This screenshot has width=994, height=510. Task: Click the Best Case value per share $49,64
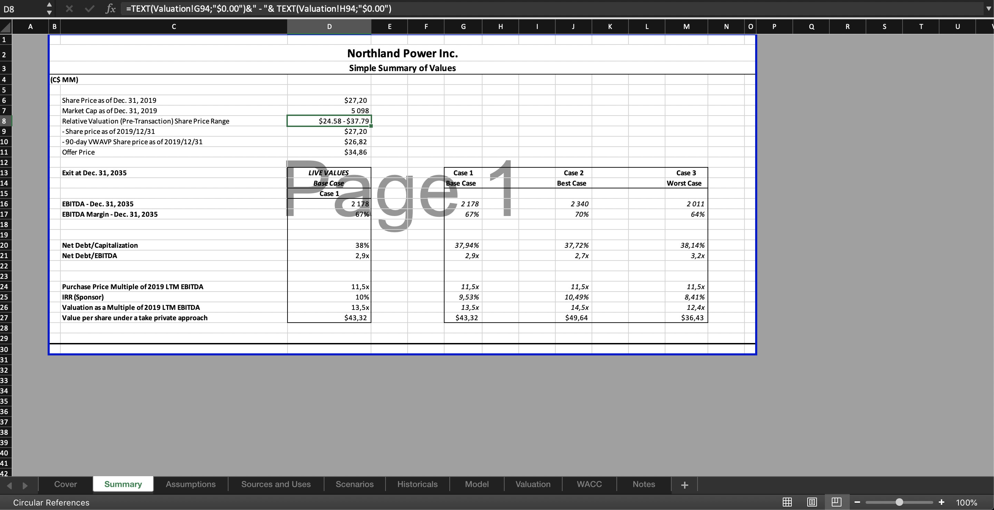576,317
